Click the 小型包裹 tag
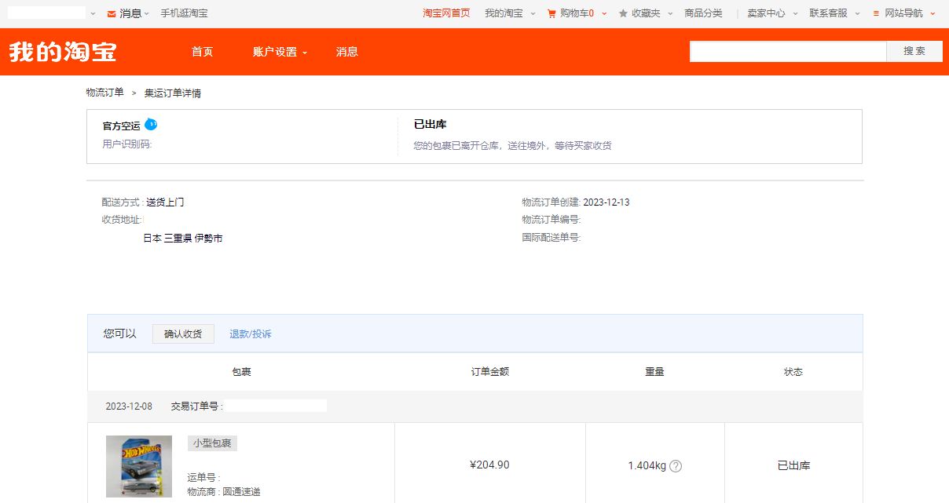 (212, 443)
